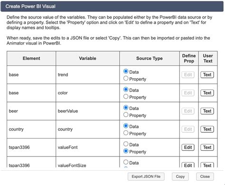Select Data radio for base color row

(x=126, y=90)
